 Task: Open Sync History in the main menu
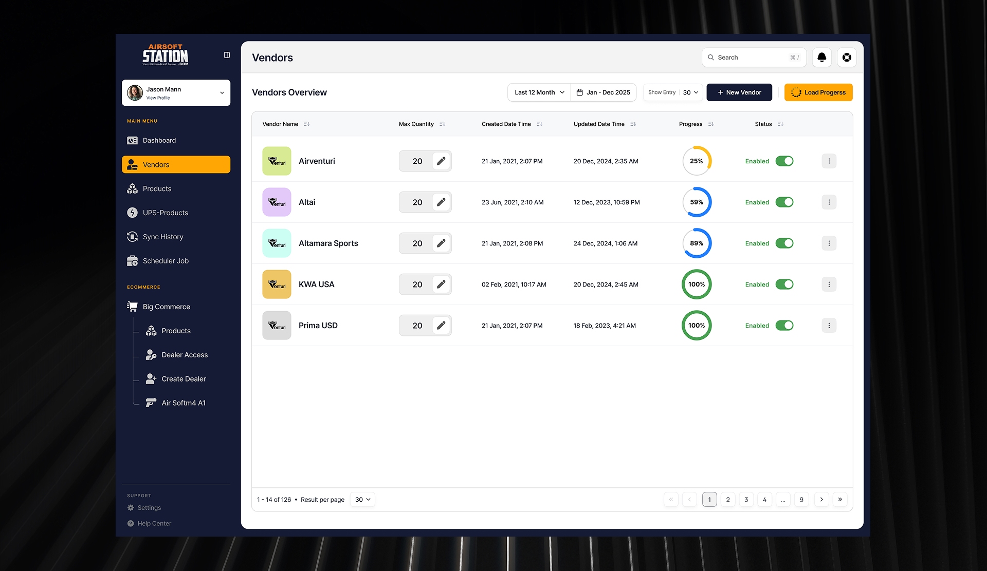tap(162, 237)
